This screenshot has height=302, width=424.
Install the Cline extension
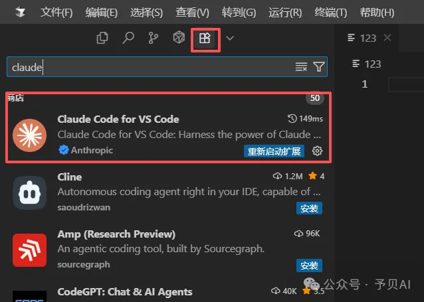click(x=309, y=208)
